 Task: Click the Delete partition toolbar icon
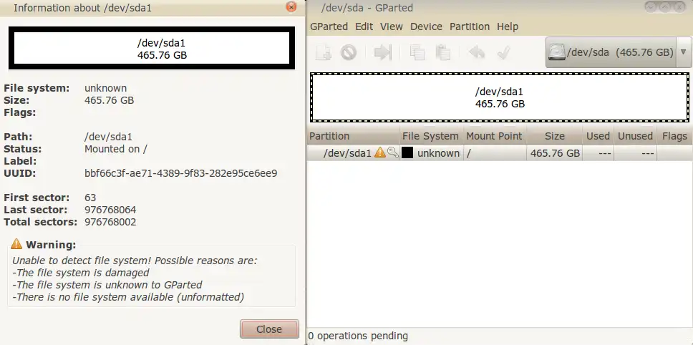[348, 53]
